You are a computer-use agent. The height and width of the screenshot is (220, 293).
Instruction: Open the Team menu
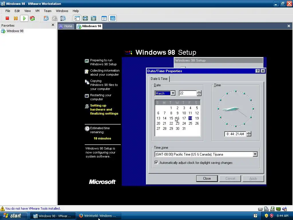click(47, 11)
